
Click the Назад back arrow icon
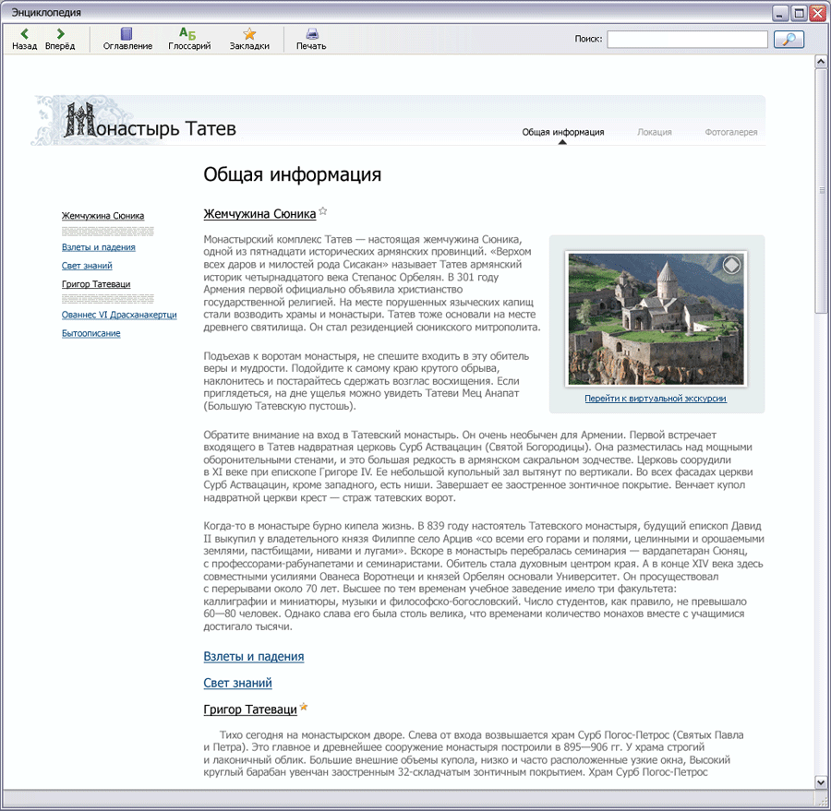click(x=25, y=34)
